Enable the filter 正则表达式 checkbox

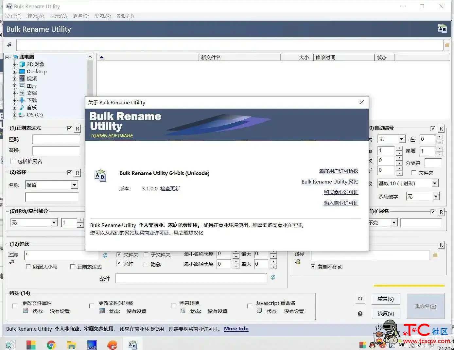(73, 267)
